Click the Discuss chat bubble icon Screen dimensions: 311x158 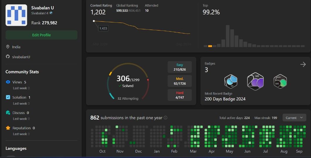click(8, 113)
